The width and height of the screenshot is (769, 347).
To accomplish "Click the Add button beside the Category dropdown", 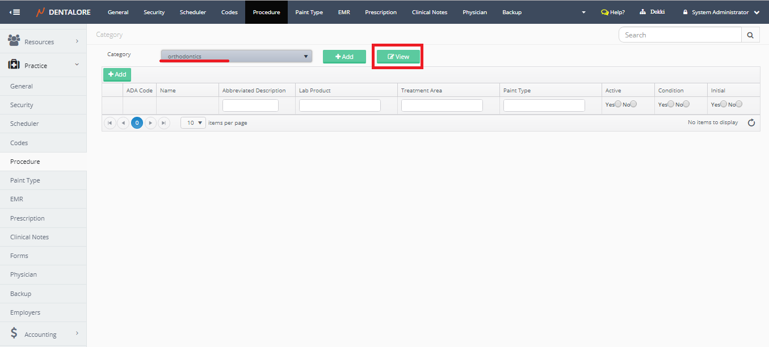I will (x=344, y=57).
